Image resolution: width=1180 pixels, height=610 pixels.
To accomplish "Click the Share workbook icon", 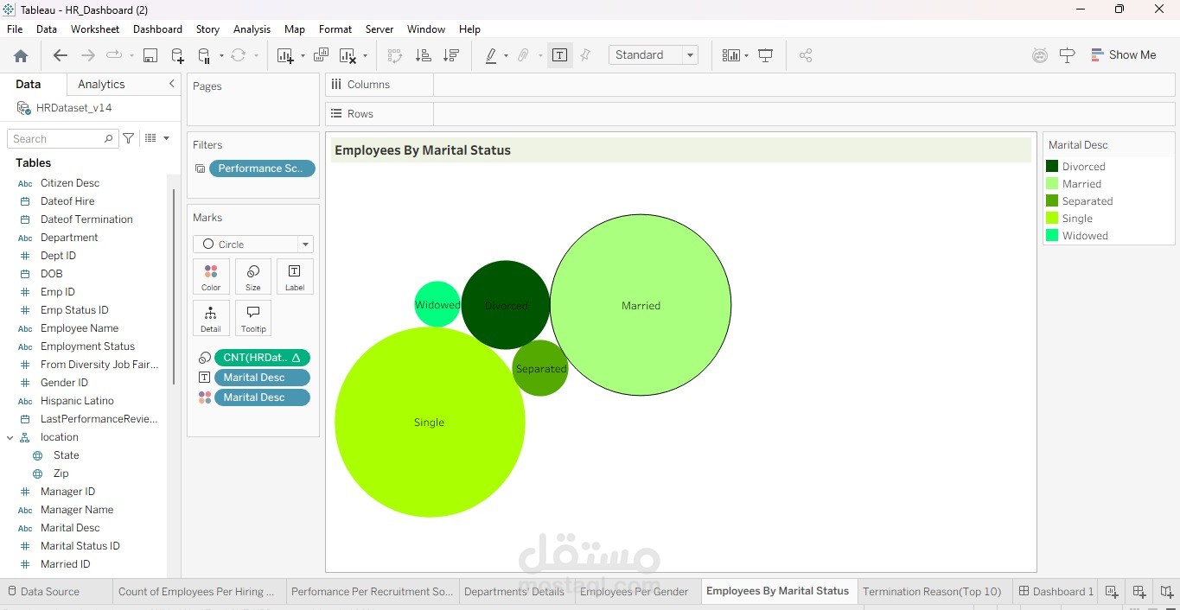I will 806,55.
